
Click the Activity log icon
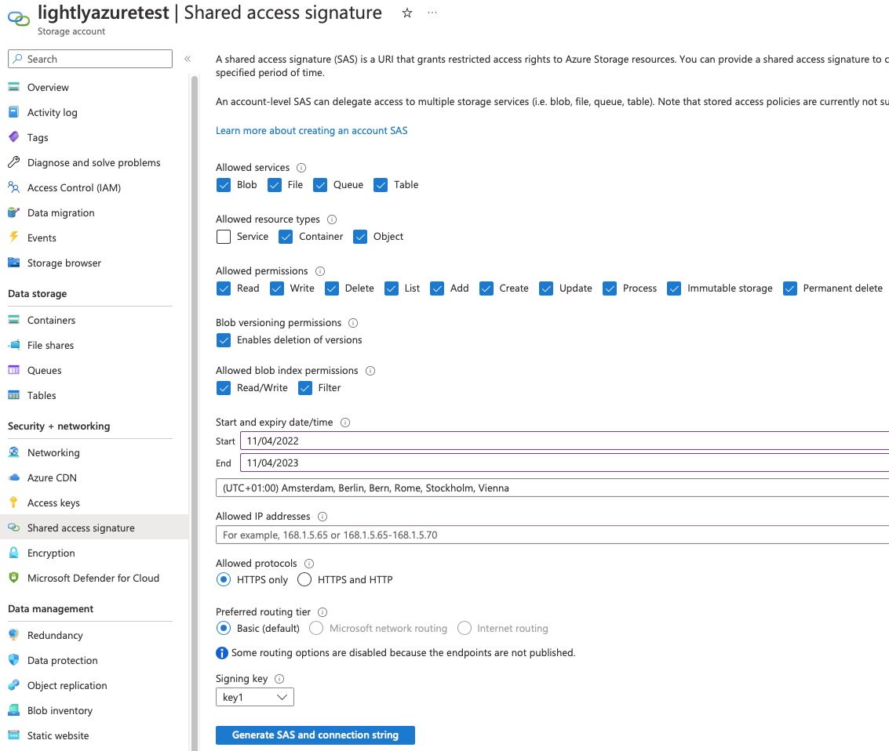click(x=13, y=112)
